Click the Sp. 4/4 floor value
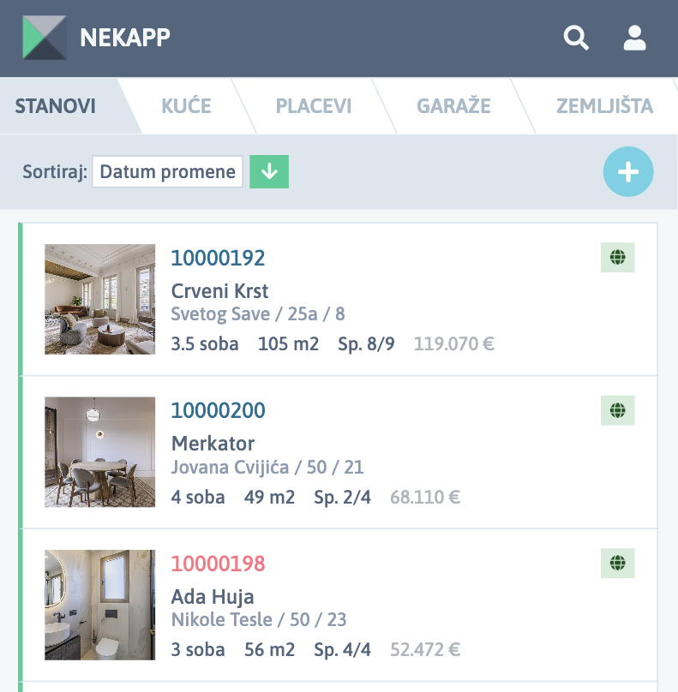The width and height of the screenshot is (678, 692). (x=342, y=650)
